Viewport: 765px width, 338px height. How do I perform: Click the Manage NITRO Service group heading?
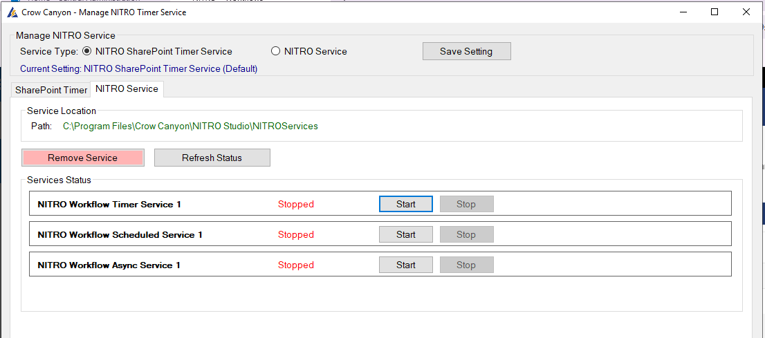(x=66, y=36)
